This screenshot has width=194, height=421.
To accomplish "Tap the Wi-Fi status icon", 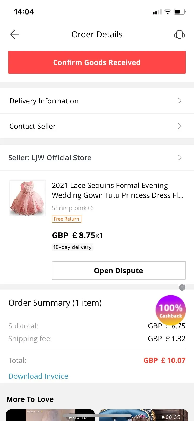I will tap(168, 12).
